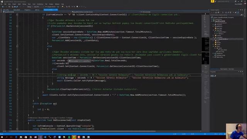Open Microsoft Edge from taskbar
Screen dimensions: 247x139
tap(16, 137)
